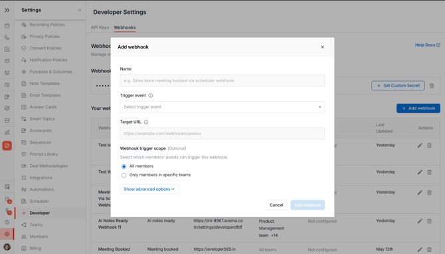Click the task list icon with red badge

[7, 199]
